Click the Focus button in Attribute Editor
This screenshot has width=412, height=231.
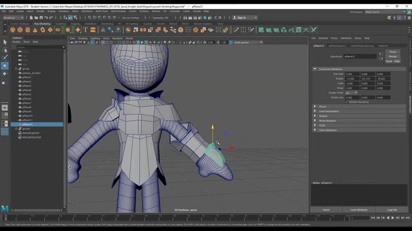(x=393, y=52)
